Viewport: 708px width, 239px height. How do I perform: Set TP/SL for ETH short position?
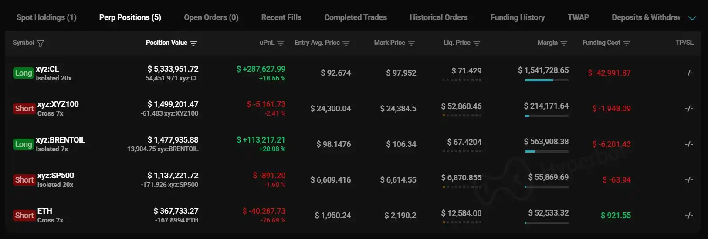(x=688, y=216)
